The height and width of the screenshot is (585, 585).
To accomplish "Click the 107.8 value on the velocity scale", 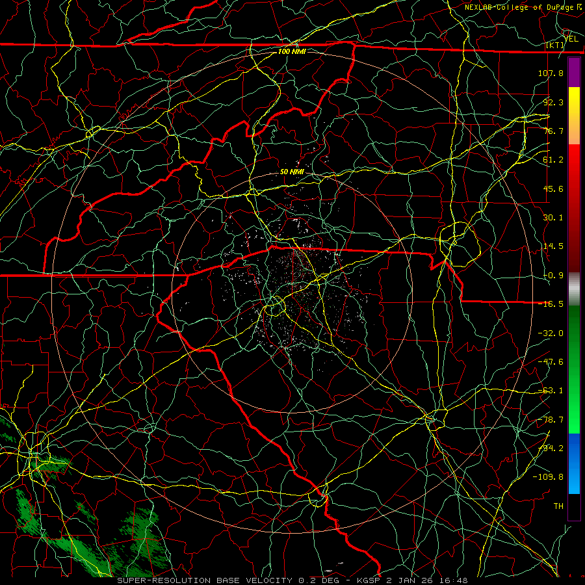I will (x=551, y=73).
